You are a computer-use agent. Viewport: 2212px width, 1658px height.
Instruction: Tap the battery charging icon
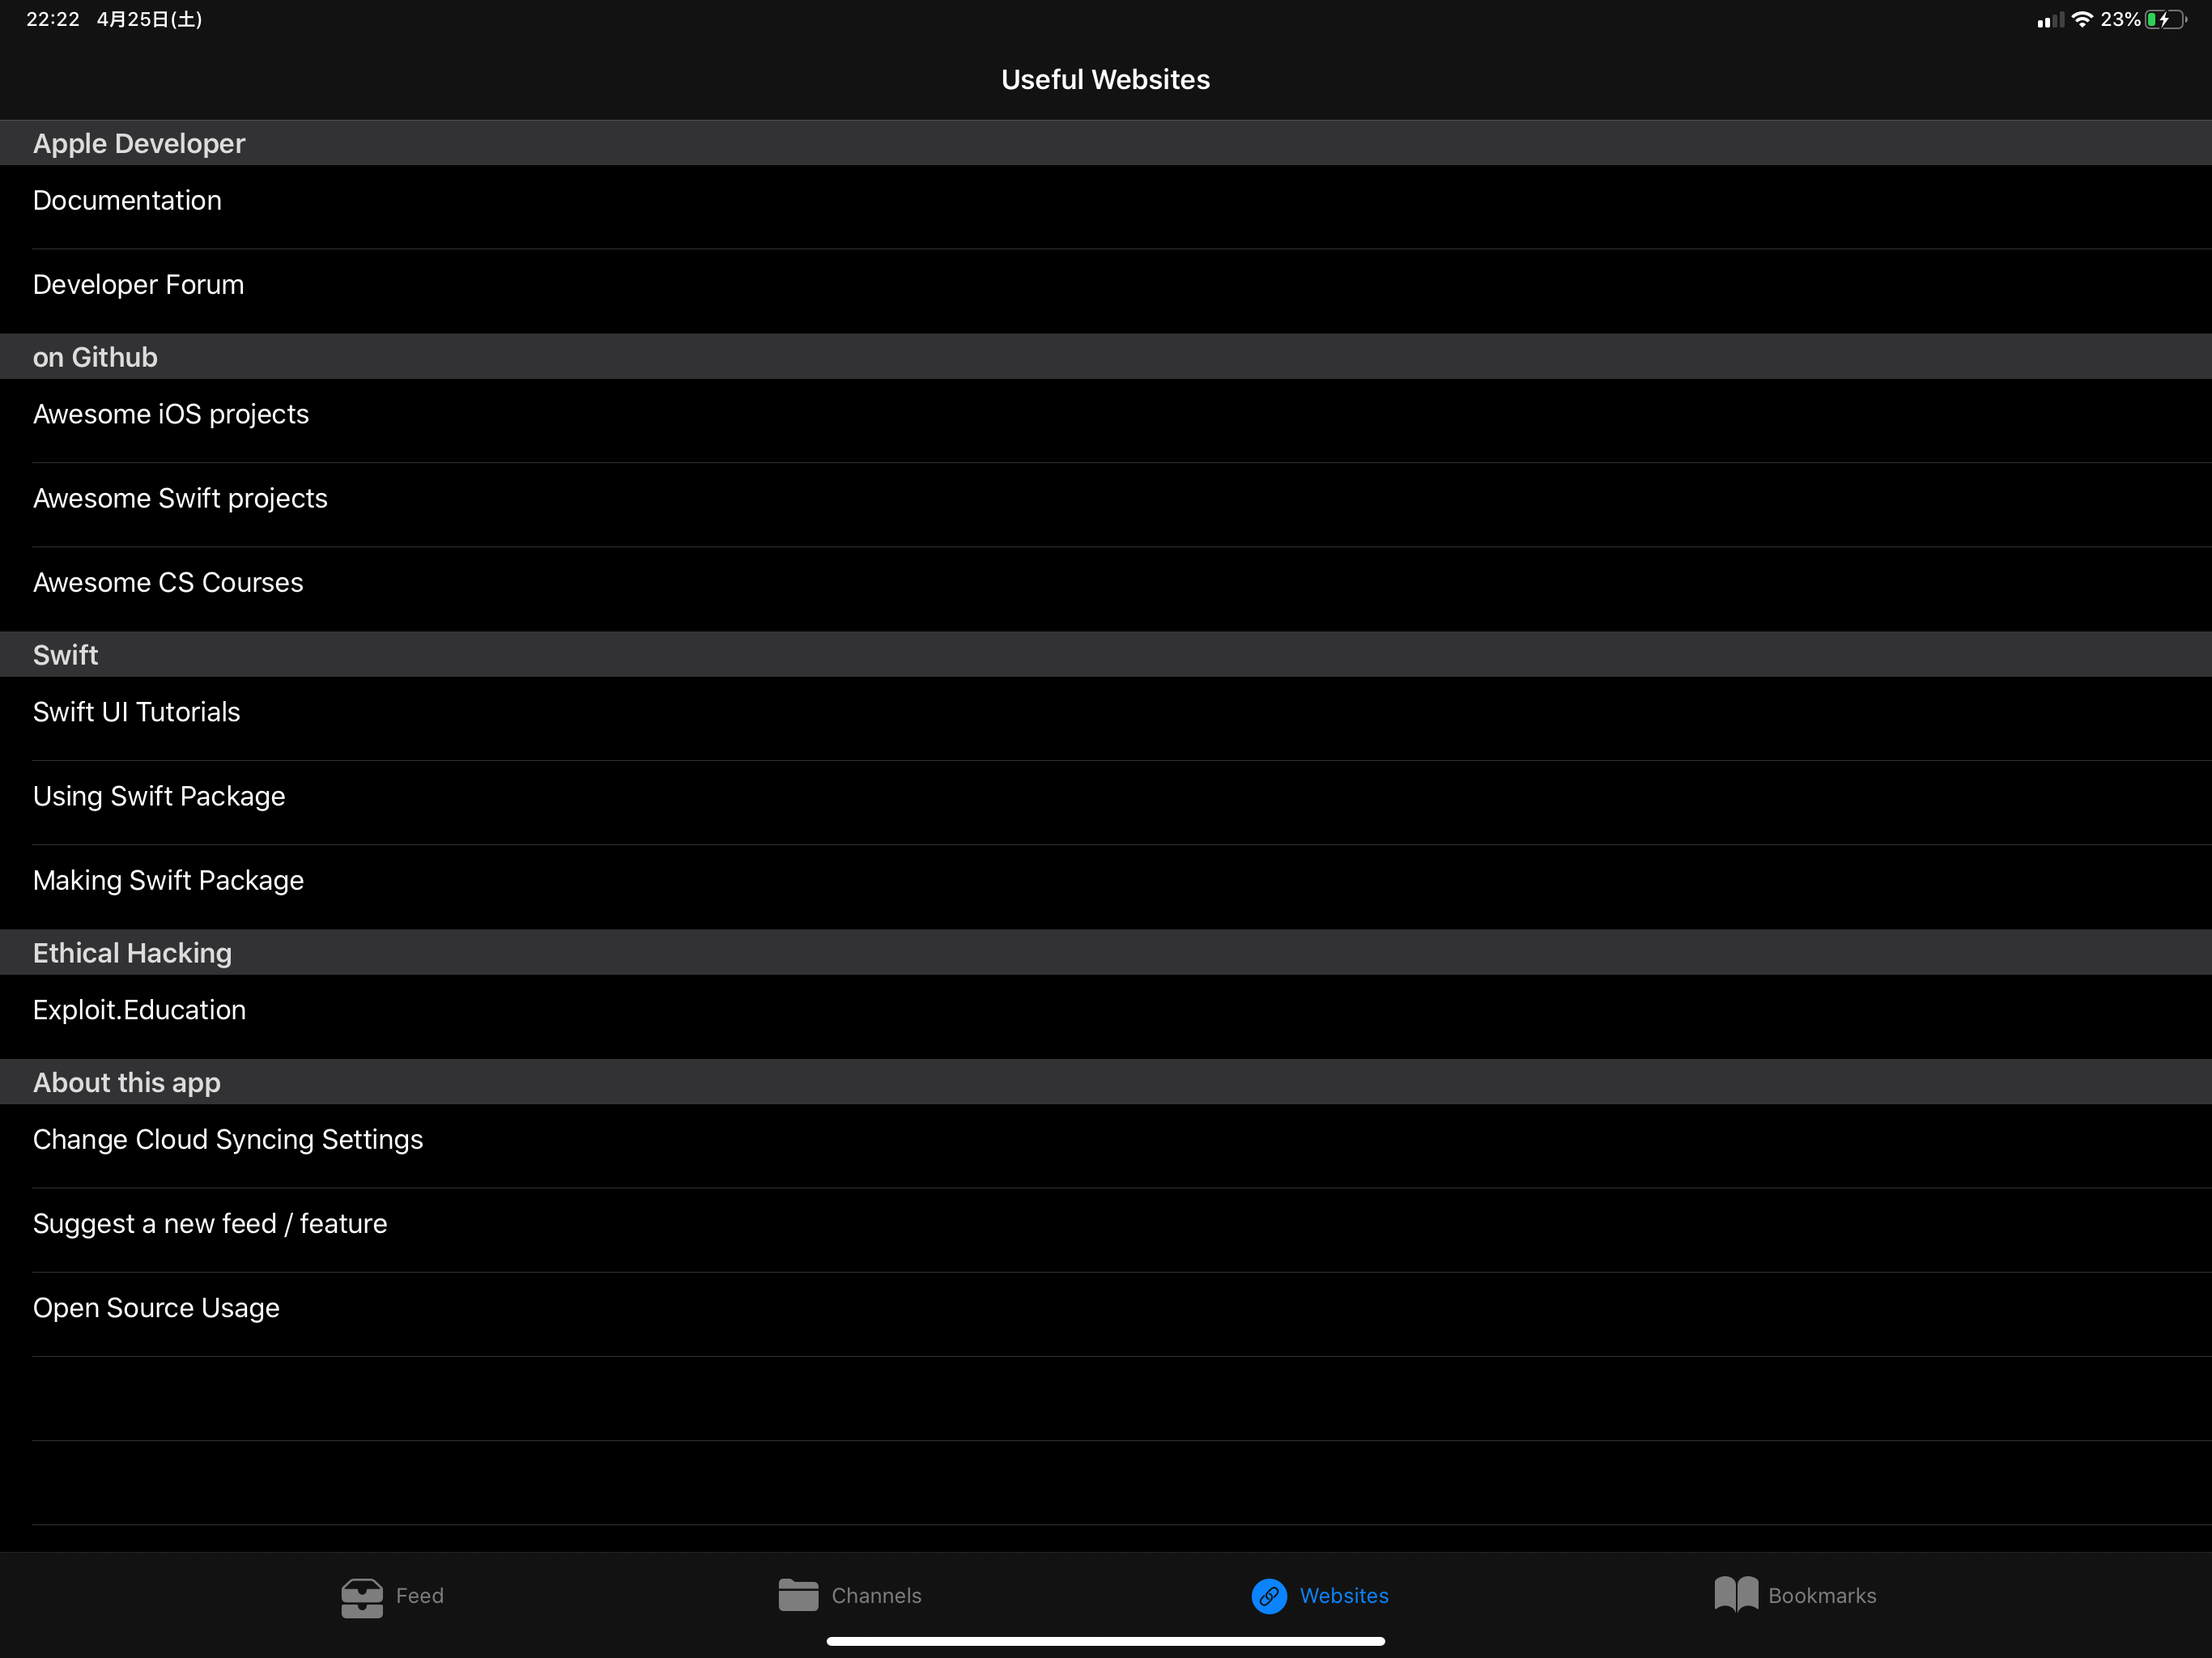[x=2165, y=19]
